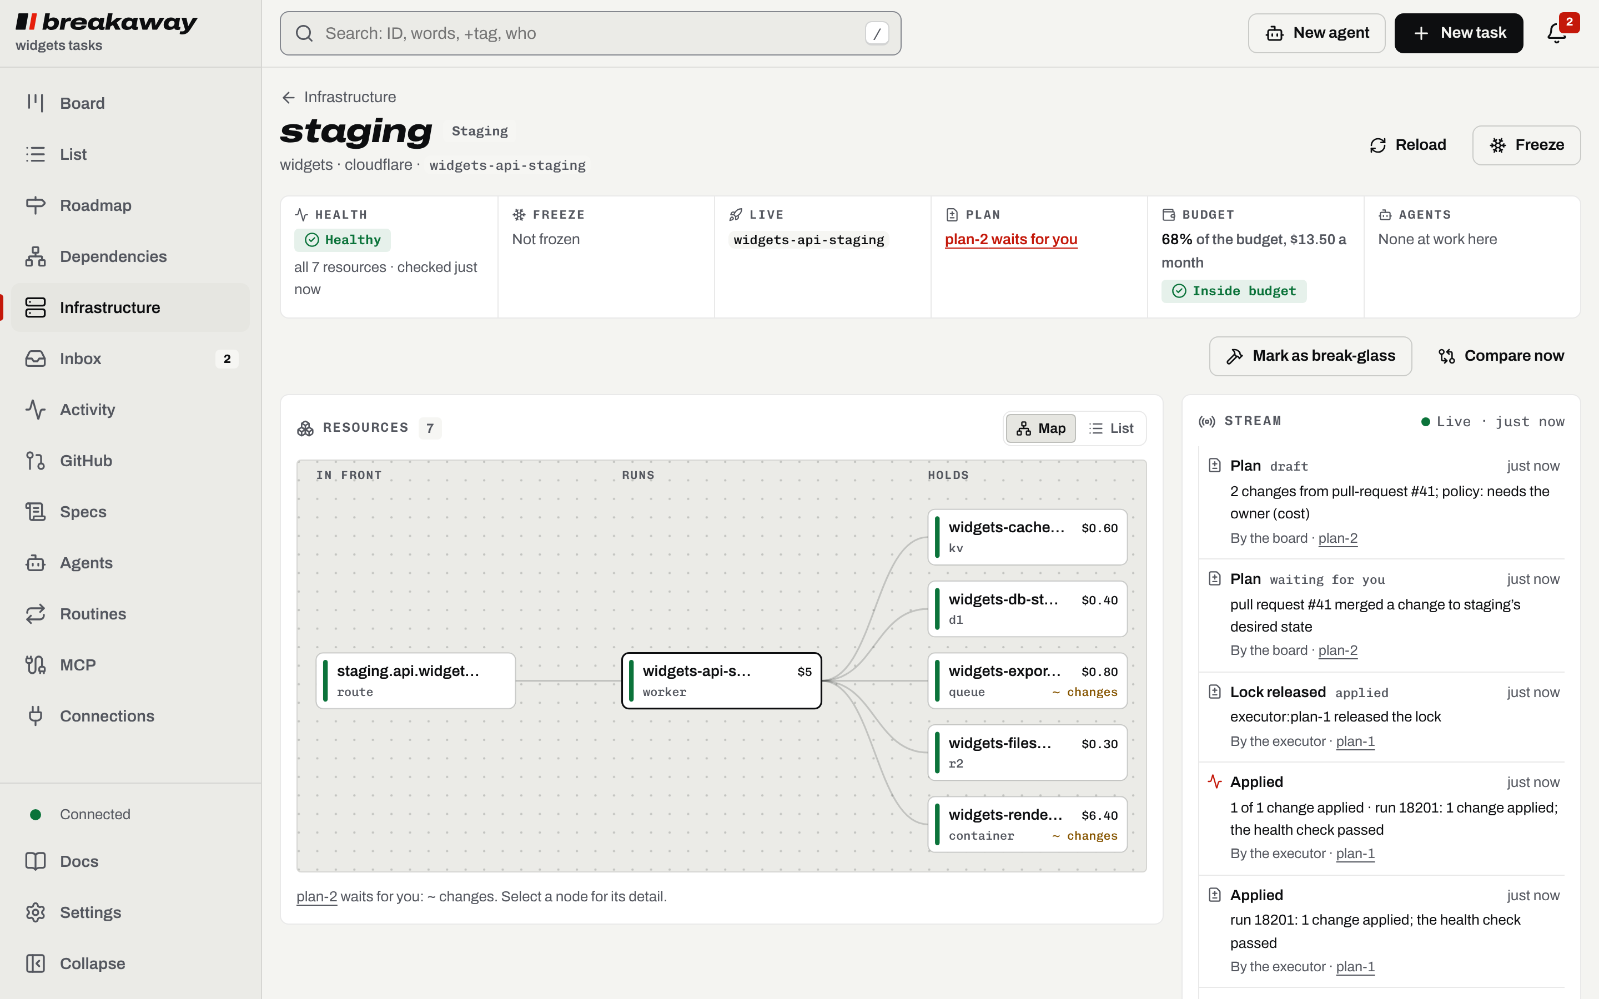The width and height of the screenshot is (1599, 999).
Task: Open plan-2 link under resource map
Action: click(316, 896)
